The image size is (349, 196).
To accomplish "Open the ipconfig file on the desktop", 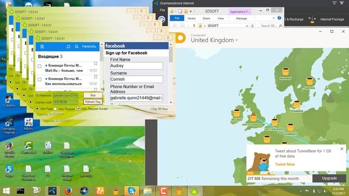I will click(86, 171).
